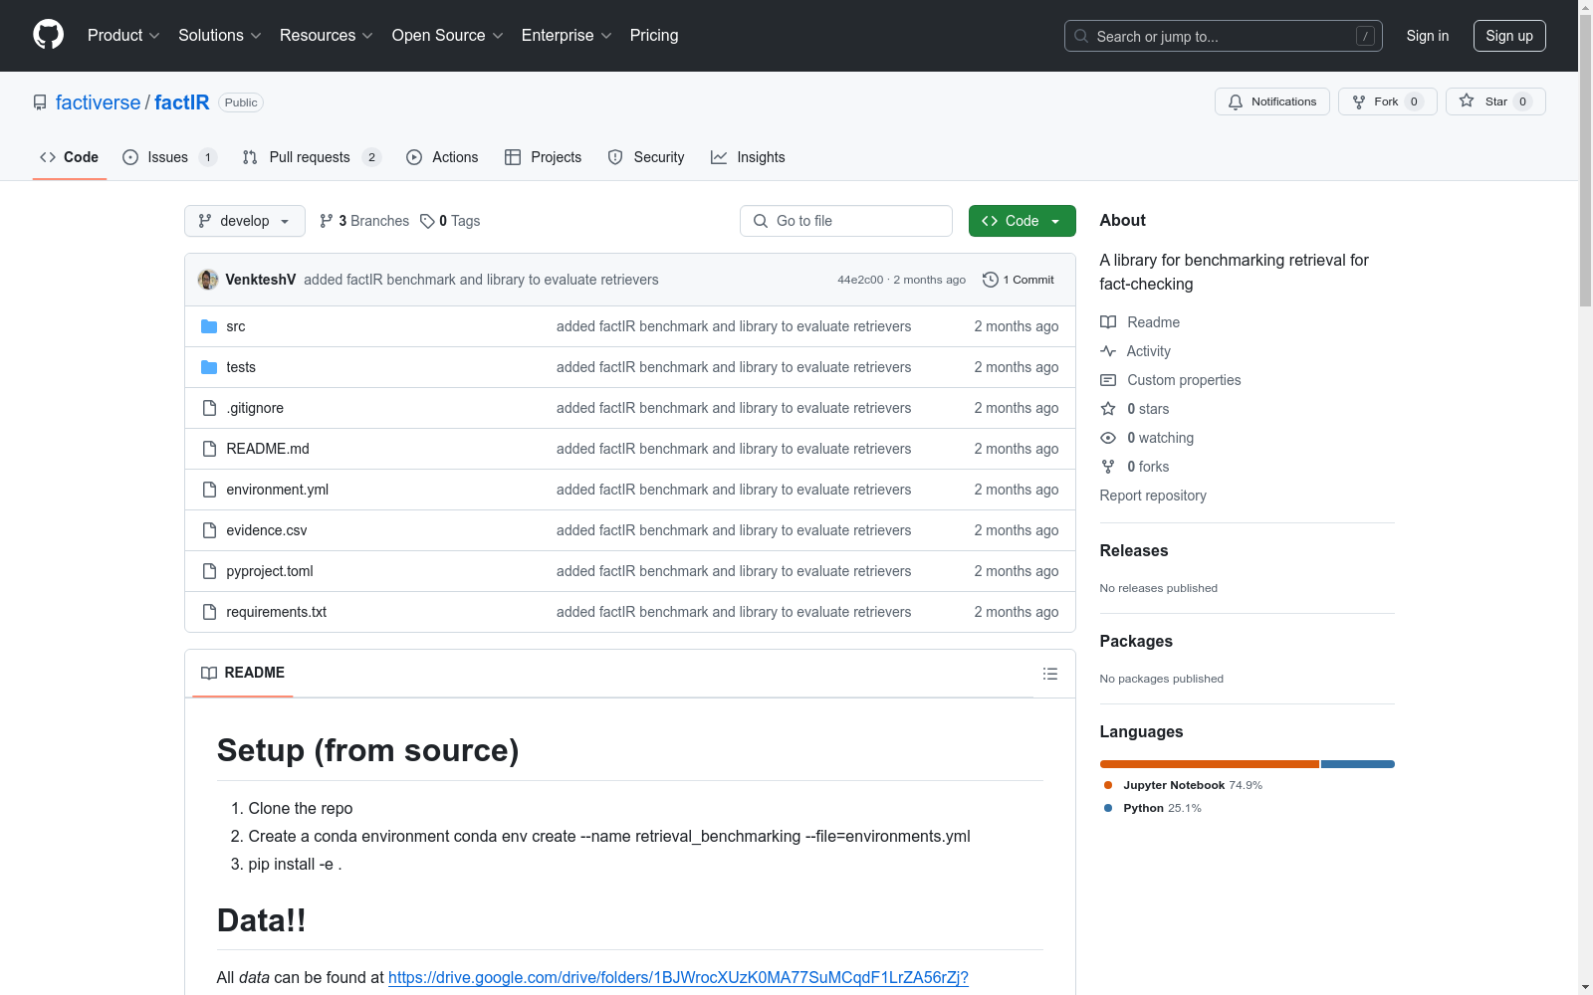Switch to the Issues tab

[169, 157]
